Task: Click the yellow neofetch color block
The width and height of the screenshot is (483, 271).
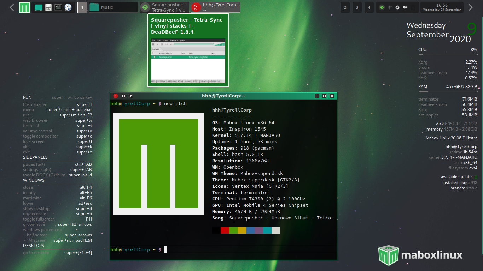Action: pyautogui.click(x=242, y=230)
